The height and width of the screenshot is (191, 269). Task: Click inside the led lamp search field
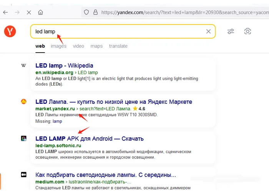click(x=123, y=32)
